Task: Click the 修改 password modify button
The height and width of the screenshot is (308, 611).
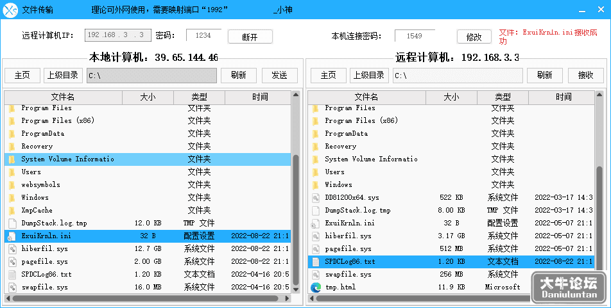Action: (x=474, y=36)
